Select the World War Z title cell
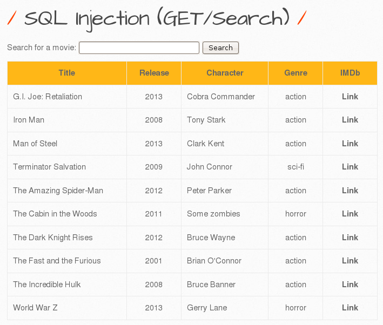 click(x=67, y=308)
